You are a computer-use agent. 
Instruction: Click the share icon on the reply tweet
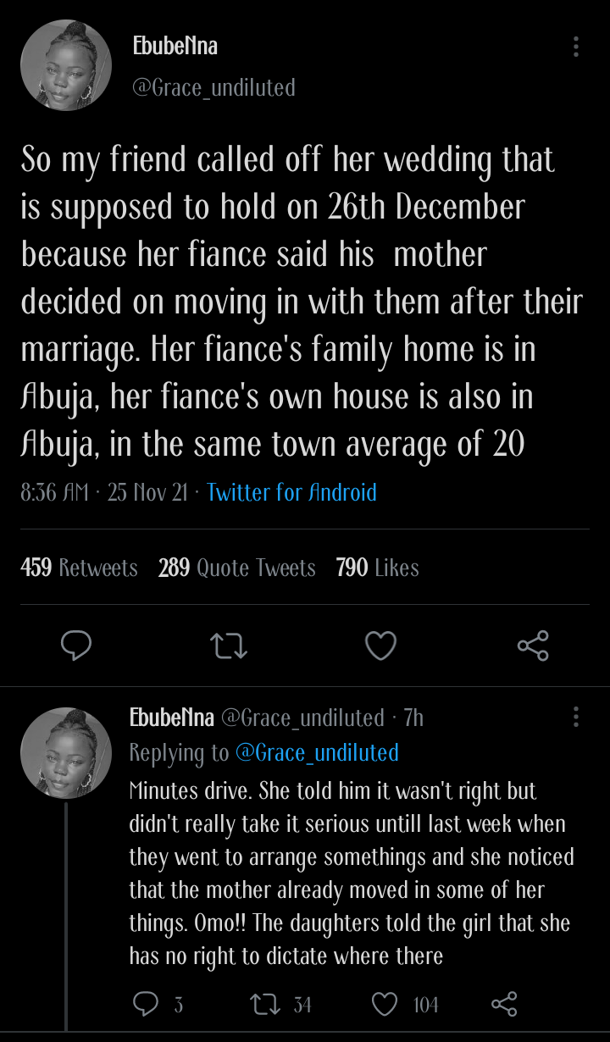coord(504,1004)
